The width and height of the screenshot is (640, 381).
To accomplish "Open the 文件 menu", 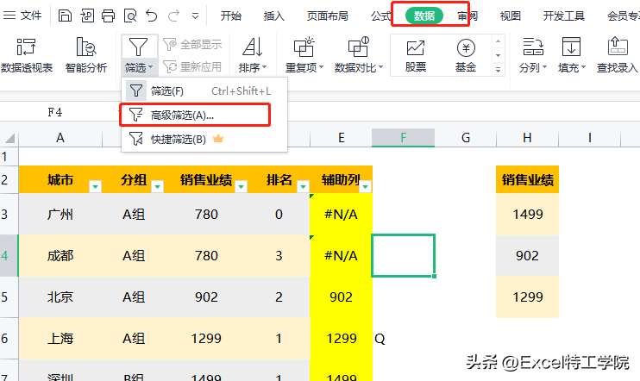I will (22, 16).
